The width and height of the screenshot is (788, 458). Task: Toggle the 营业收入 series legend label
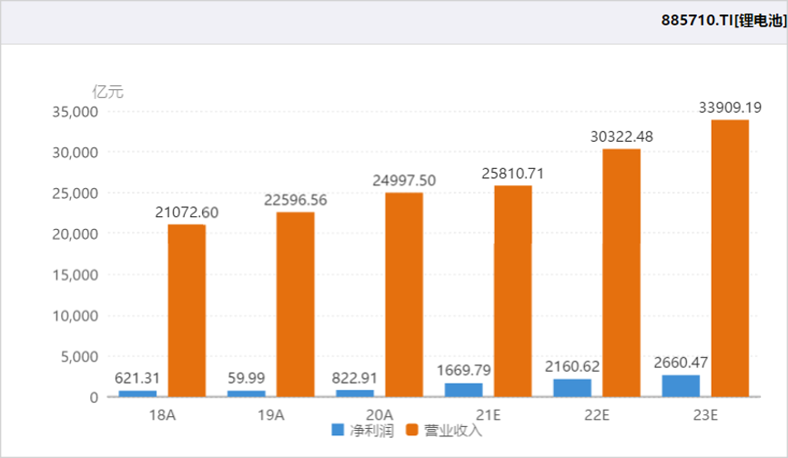(x=450, y=429)
